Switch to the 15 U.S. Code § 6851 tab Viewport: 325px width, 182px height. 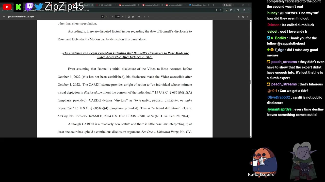(x=105, y=5)
